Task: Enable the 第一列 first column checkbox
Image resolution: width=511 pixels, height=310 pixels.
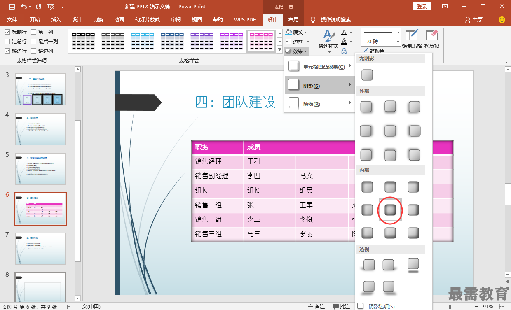Action: [34, 32]
